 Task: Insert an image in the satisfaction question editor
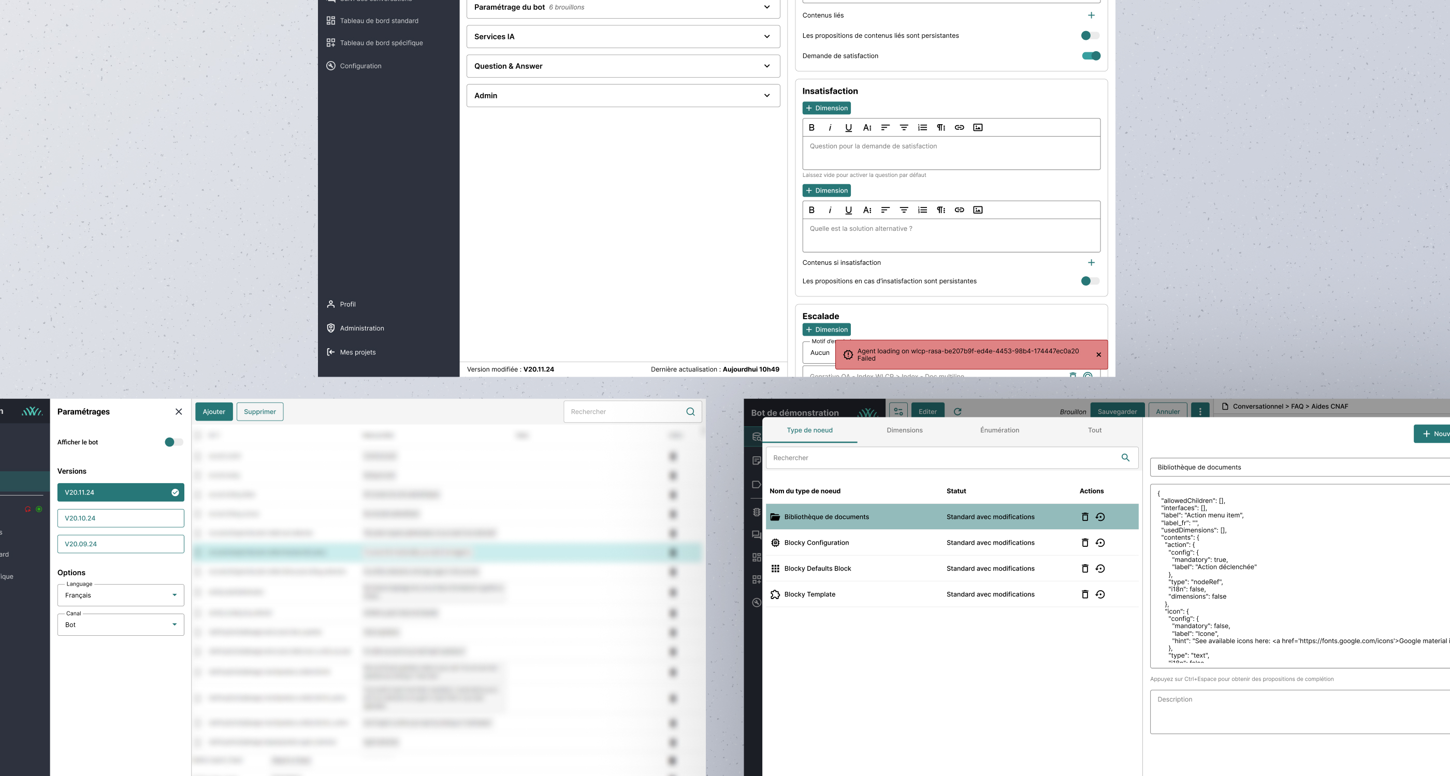[x=978, y=128]
